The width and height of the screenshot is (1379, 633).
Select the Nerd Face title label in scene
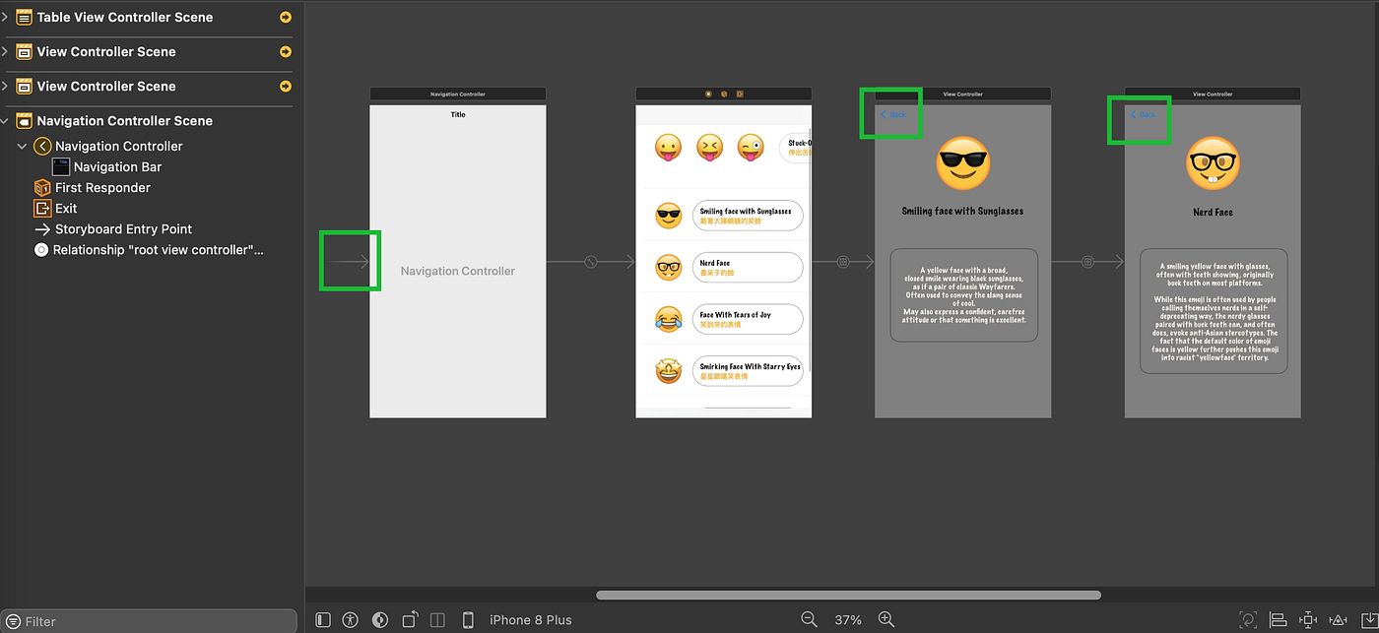click(1213, 213)
